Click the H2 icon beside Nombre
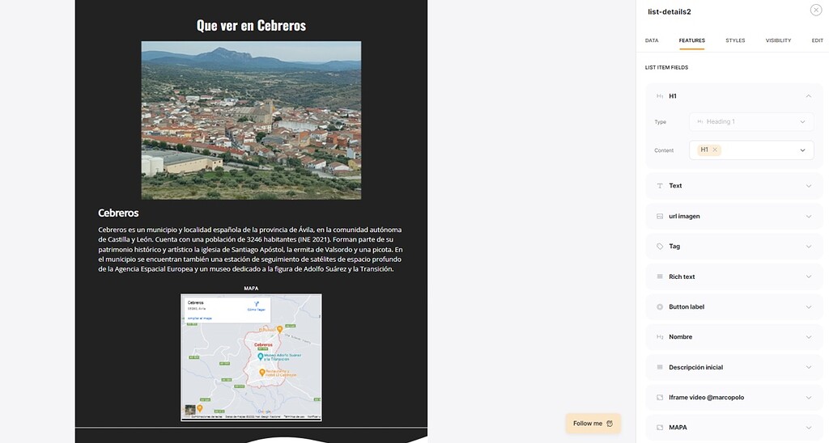This screenshot has width=829, height=443. tap(660, 337)
